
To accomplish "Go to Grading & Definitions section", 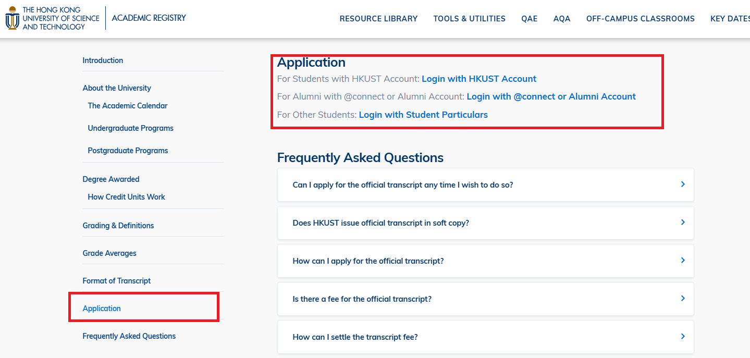I will coord(118,226).
